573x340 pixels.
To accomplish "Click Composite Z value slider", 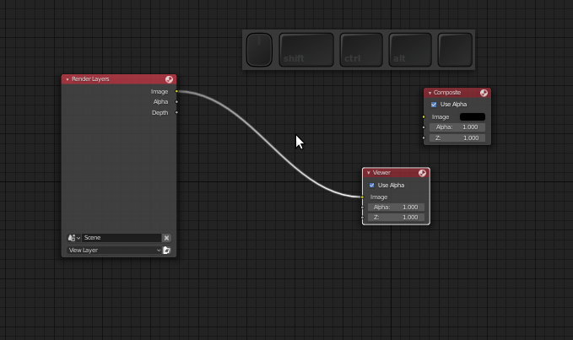I will coord(457,138).
